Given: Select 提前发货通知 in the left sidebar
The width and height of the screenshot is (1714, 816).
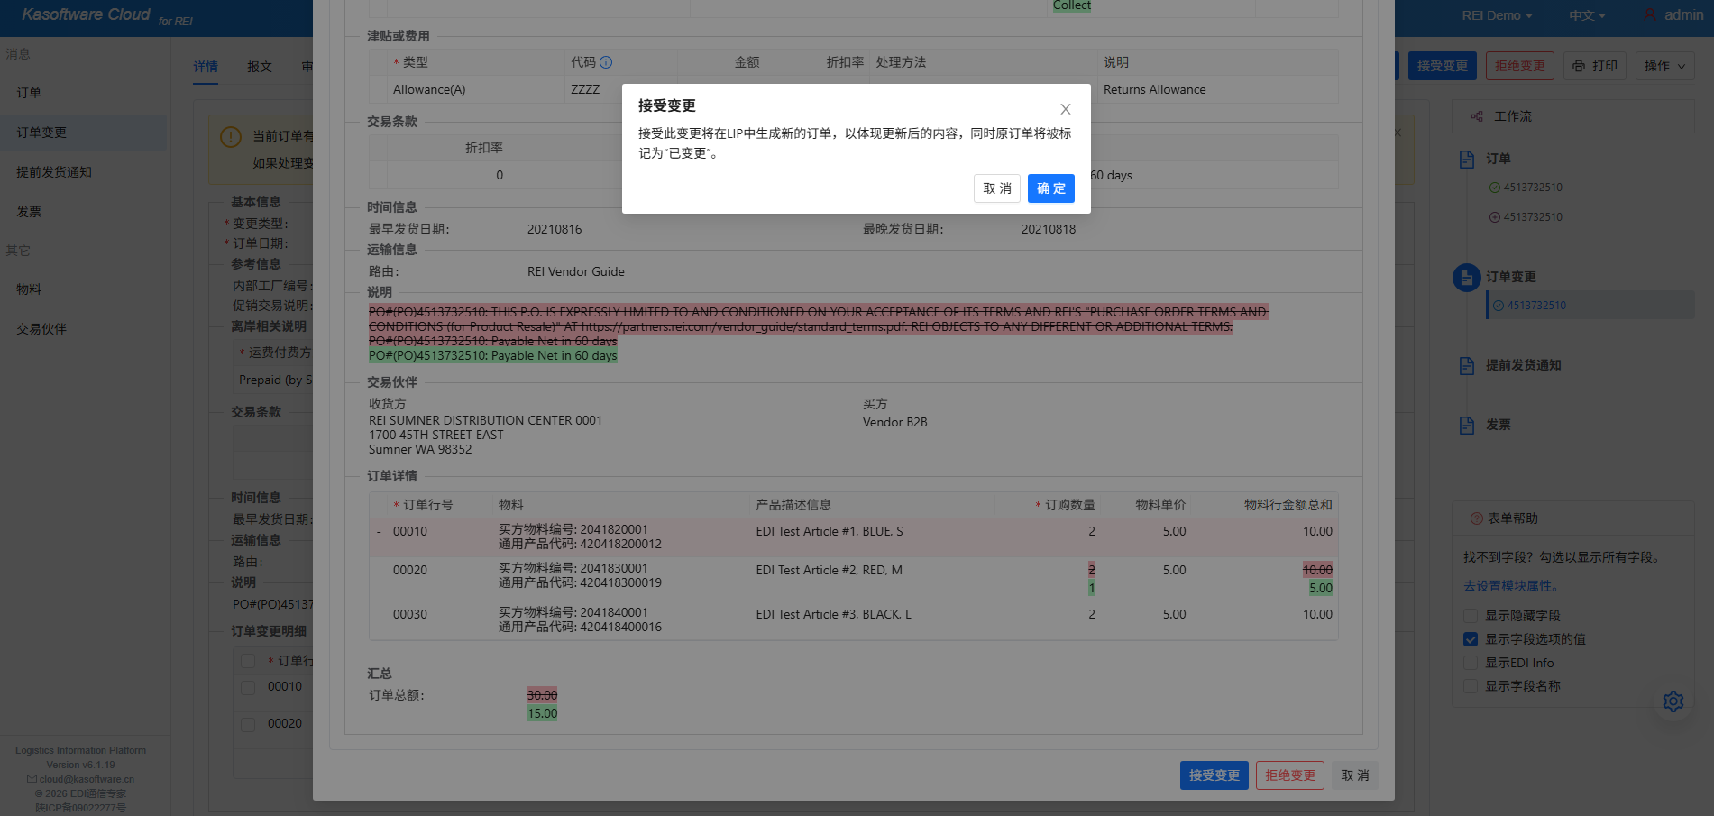Looking at the screenshot, I should tap(54, 172).
